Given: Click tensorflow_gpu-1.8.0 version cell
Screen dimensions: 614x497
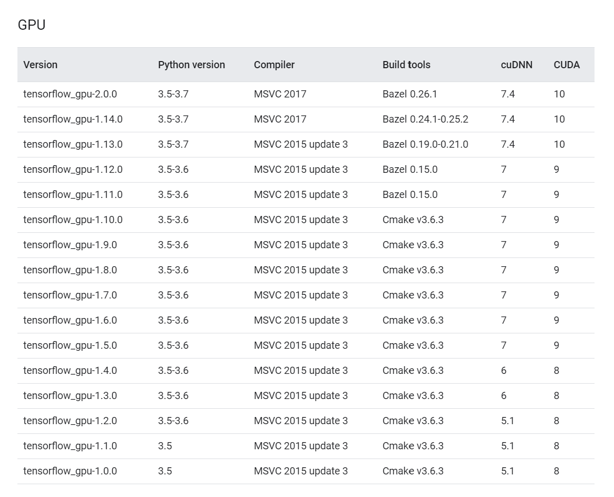Looking at the screenshot, I should coord(70,270).
